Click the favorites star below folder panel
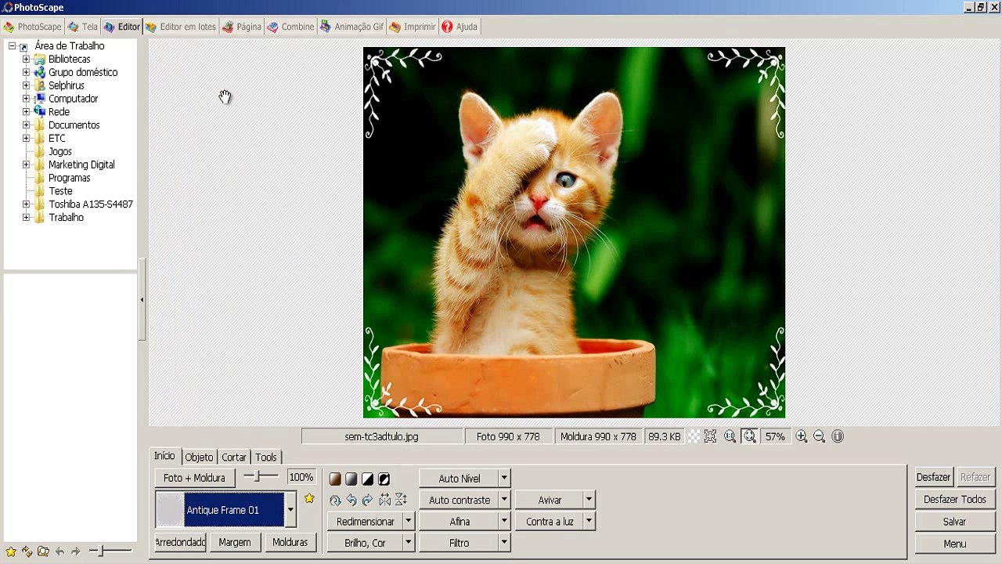 [x=11, y=551]
